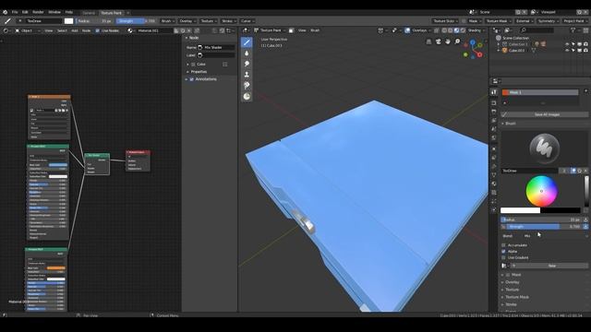
Task: Open the node editor Add menu
Action: pyautogui.click(x=75, y=30)
